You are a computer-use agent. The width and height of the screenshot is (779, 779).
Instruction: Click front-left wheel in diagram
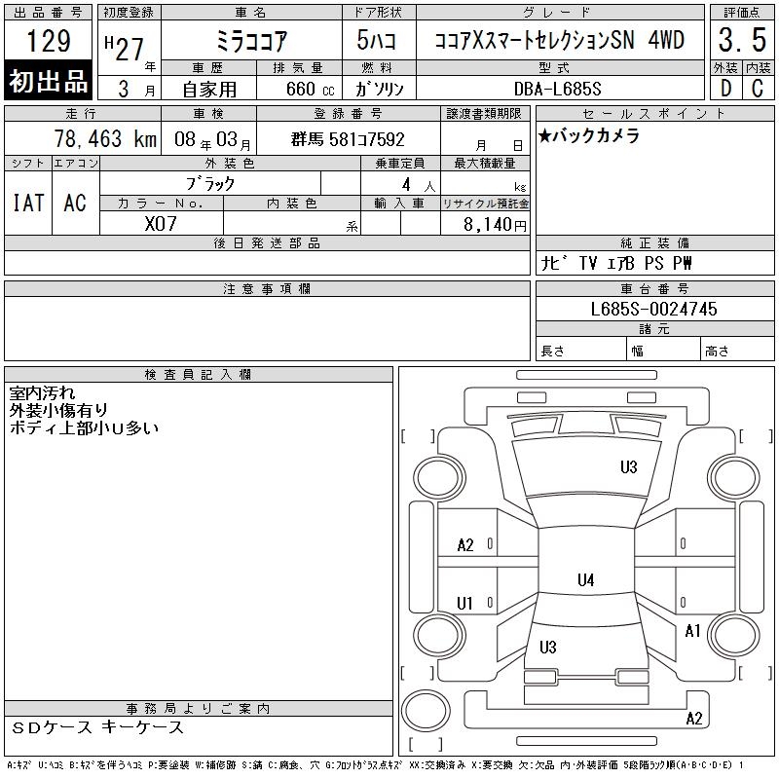(439, 478)
